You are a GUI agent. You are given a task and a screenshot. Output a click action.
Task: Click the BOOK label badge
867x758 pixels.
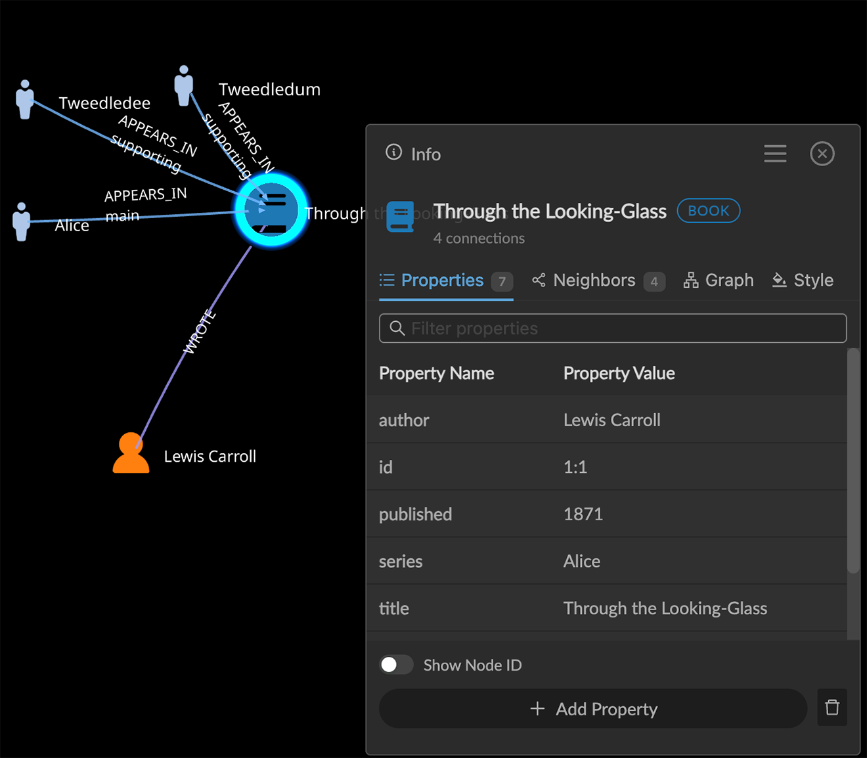pos(709,211)
